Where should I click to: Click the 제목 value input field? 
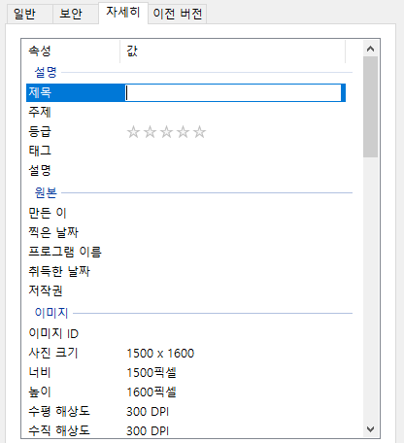click(x=233, y=92)
